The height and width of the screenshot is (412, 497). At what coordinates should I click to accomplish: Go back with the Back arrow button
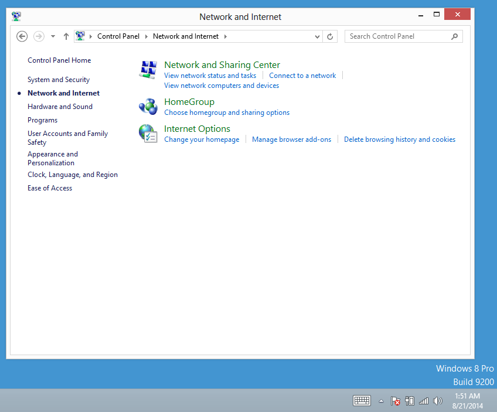pos(22,36)
